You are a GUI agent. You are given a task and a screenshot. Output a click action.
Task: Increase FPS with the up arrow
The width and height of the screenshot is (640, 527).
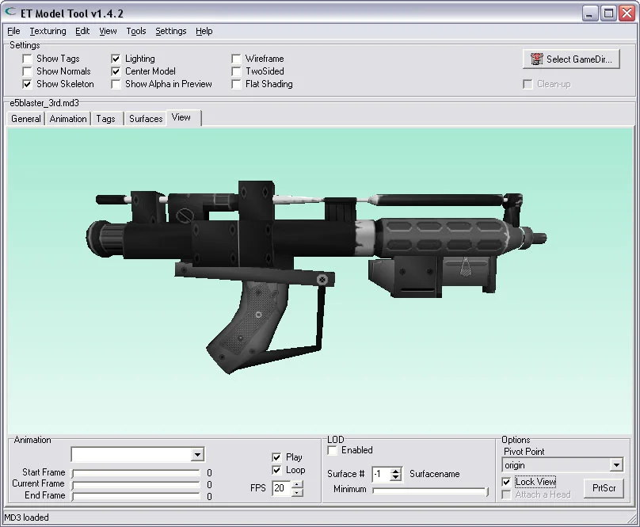(x=297, y=484)
